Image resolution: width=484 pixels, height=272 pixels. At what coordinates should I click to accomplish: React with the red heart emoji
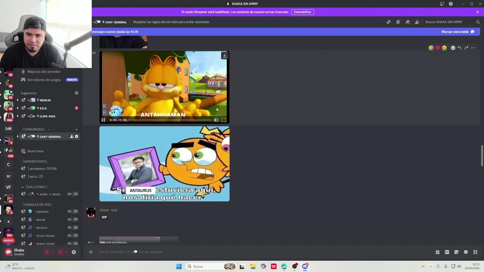click(x=438, y=48)
